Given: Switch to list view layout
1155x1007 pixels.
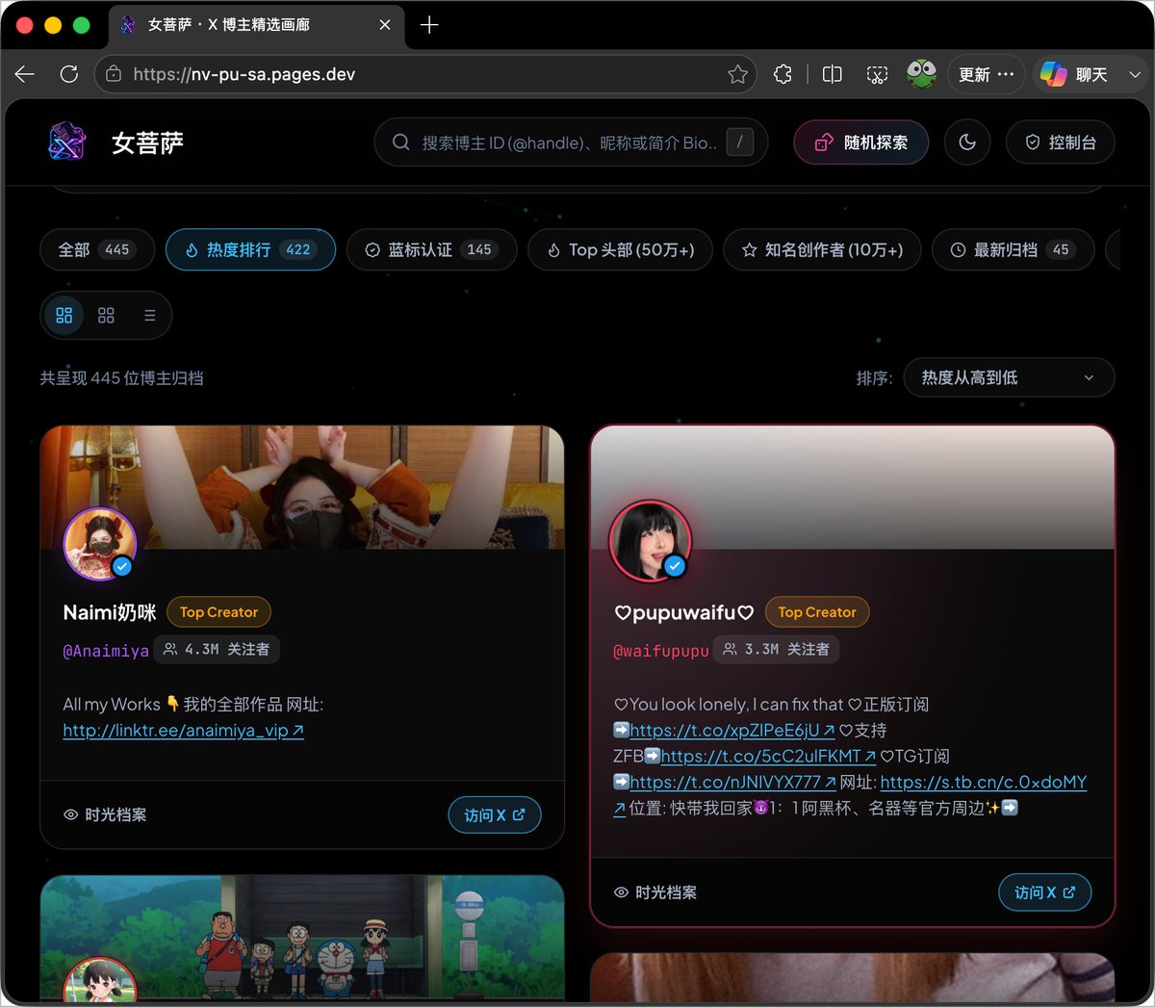Looking at the screenshot, I should [149, 315].
